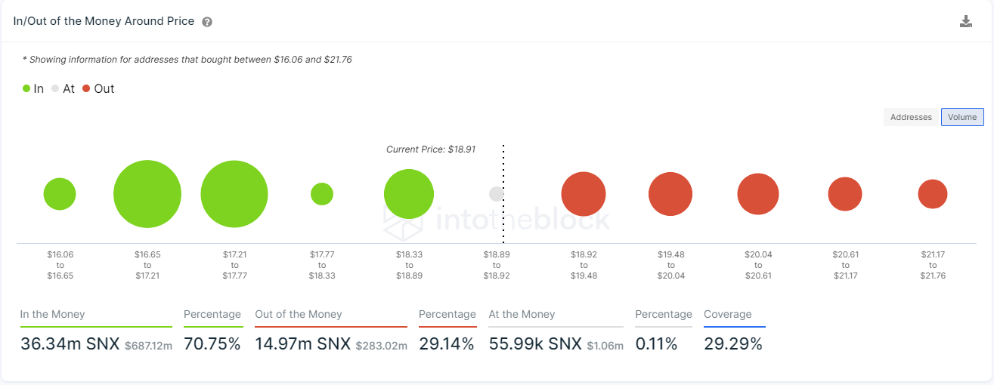
Task: Click the red bubble for $18.92 to $19.48
Action: pos(584,194)
